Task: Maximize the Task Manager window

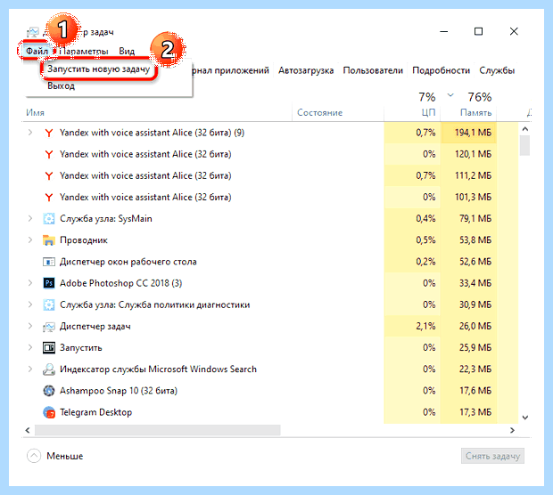Action: pos(478,32)
